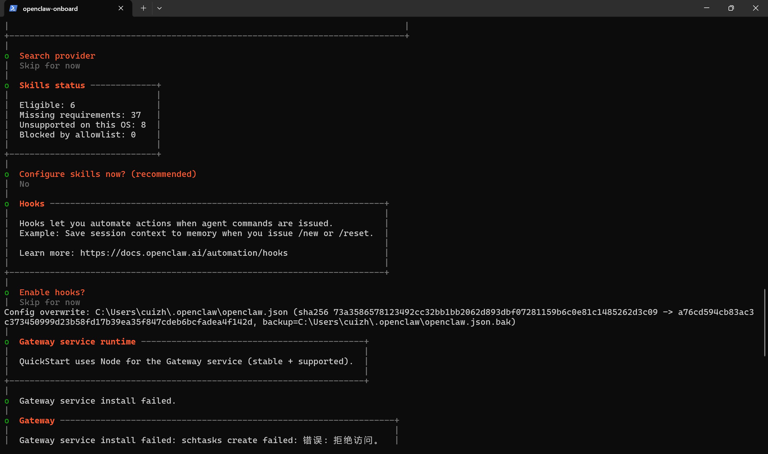Expand the new tab profile dropdown
This screenshot has height=454, width=768.
click(159, 8)
